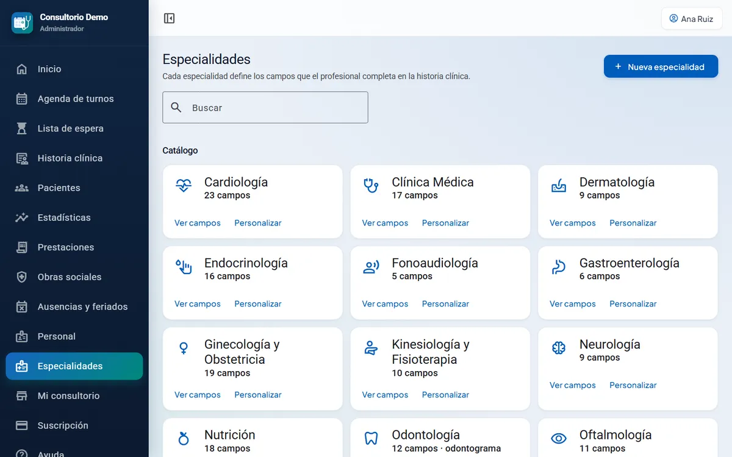This screenshot has width=732, height=457.
Task: Go to Prestaciones
Action: click(x=74, y=247)
